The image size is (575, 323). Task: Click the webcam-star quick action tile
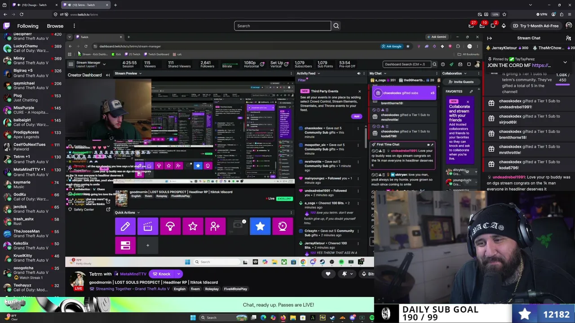pyautogui.click(x=283, y=227)
